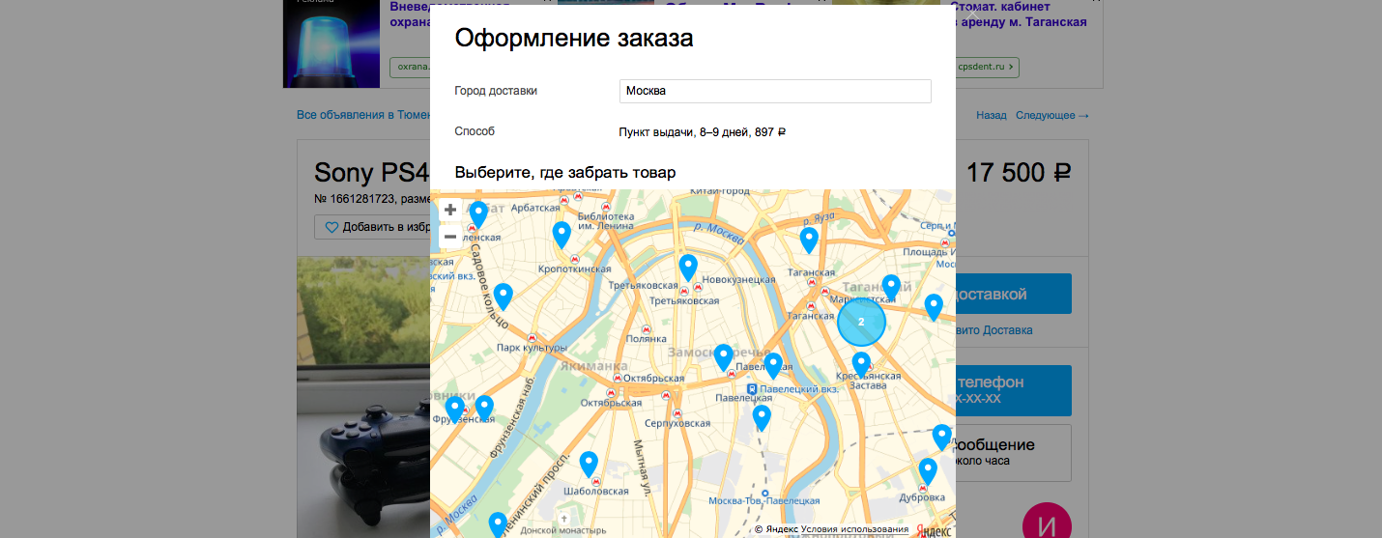
Task: Select the pin below Павелецкий вокзал
Action: click(762, 419)
